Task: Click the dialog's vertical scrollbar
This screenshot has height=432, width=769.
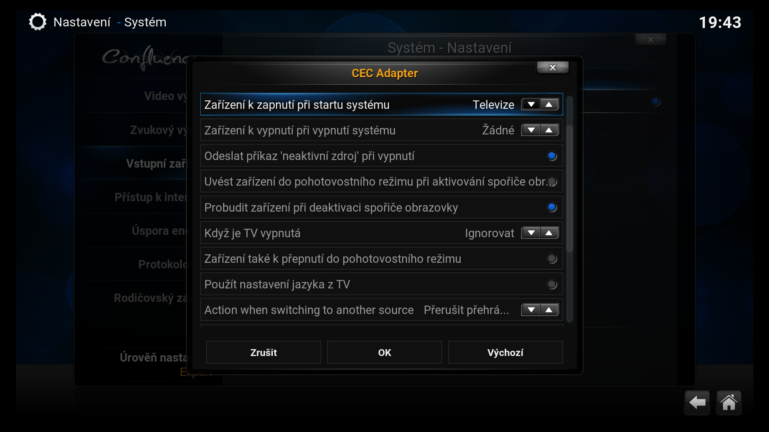Action: click(x=570, y=188)
